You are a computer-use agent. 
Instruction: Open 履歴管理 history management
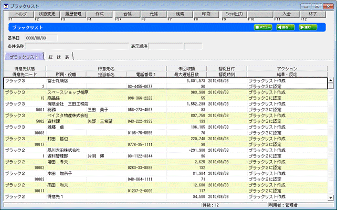click(74, 14)
